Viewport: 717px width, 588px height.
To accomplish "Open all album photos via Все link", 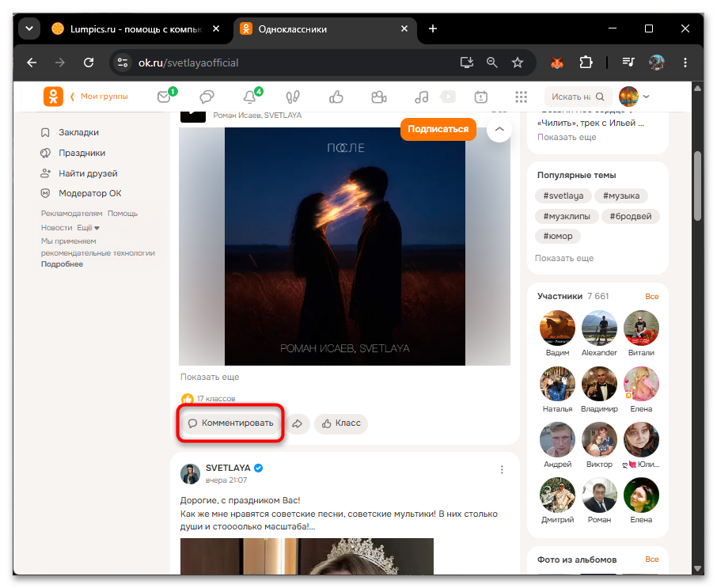I will pyautogui.click(x=651, y=560).
